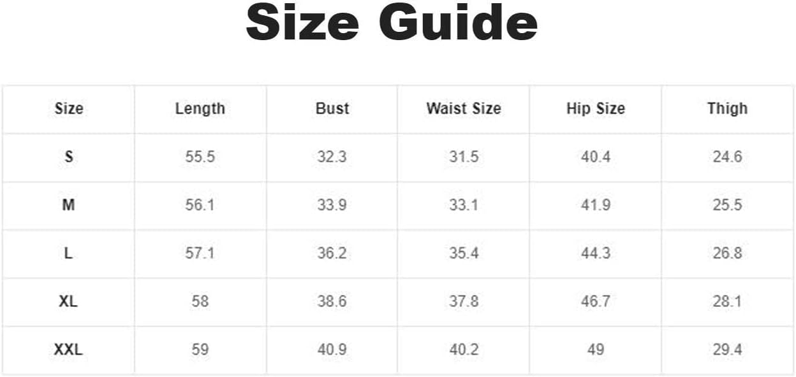Click the Thigh column header
This screenshot has height=377, width=796.
tap(727, 108)
